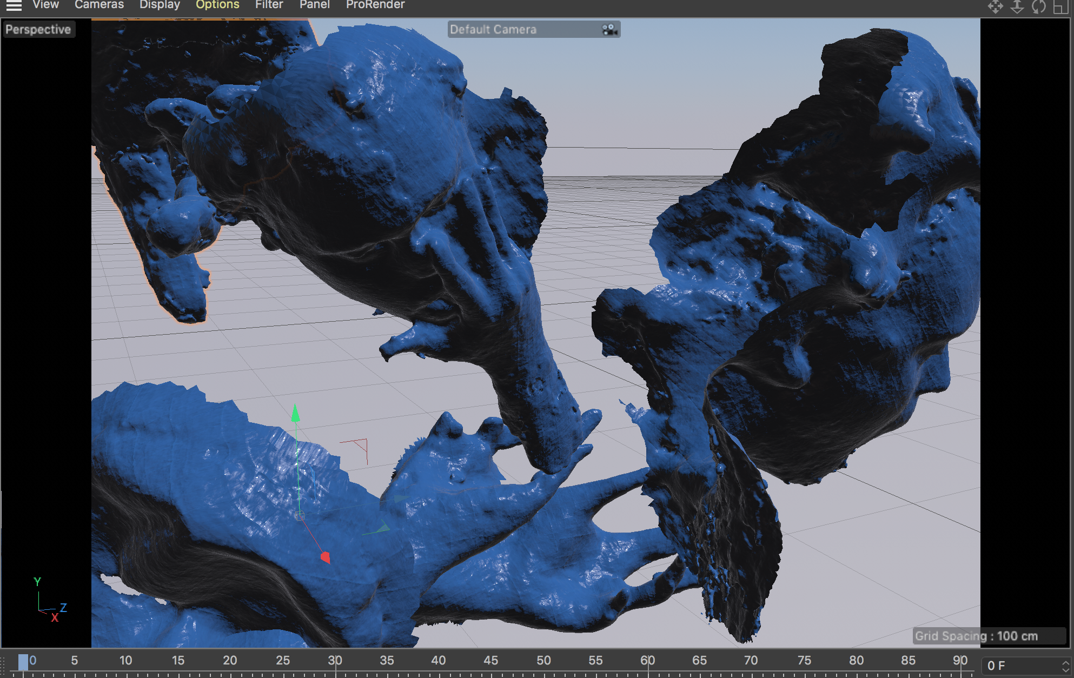This screenshot has height=678, width=1074.
Task: Click the Grid Spacing 100 cm label
Action: 976,636
